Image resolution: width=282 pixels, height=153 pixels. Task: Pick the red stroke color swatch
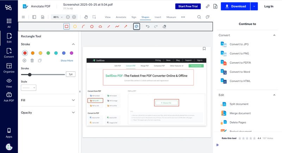tap(25, 53)
